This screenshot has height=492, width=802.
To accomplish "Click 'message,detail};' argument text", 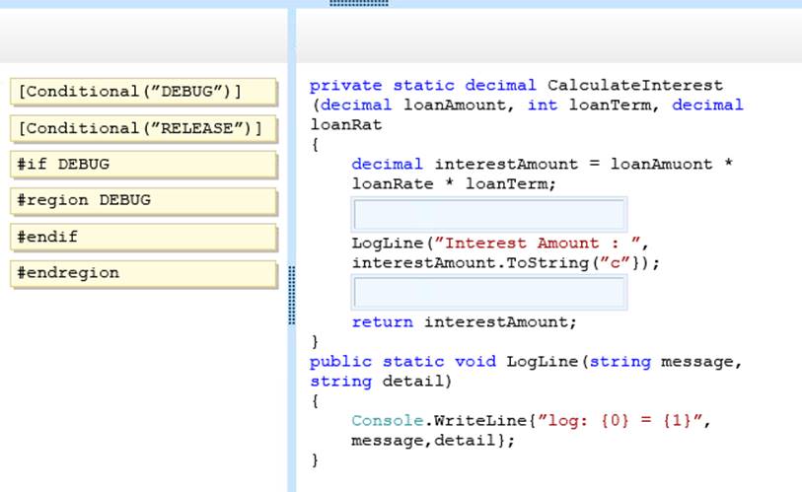I will click(x=433, y=441).
